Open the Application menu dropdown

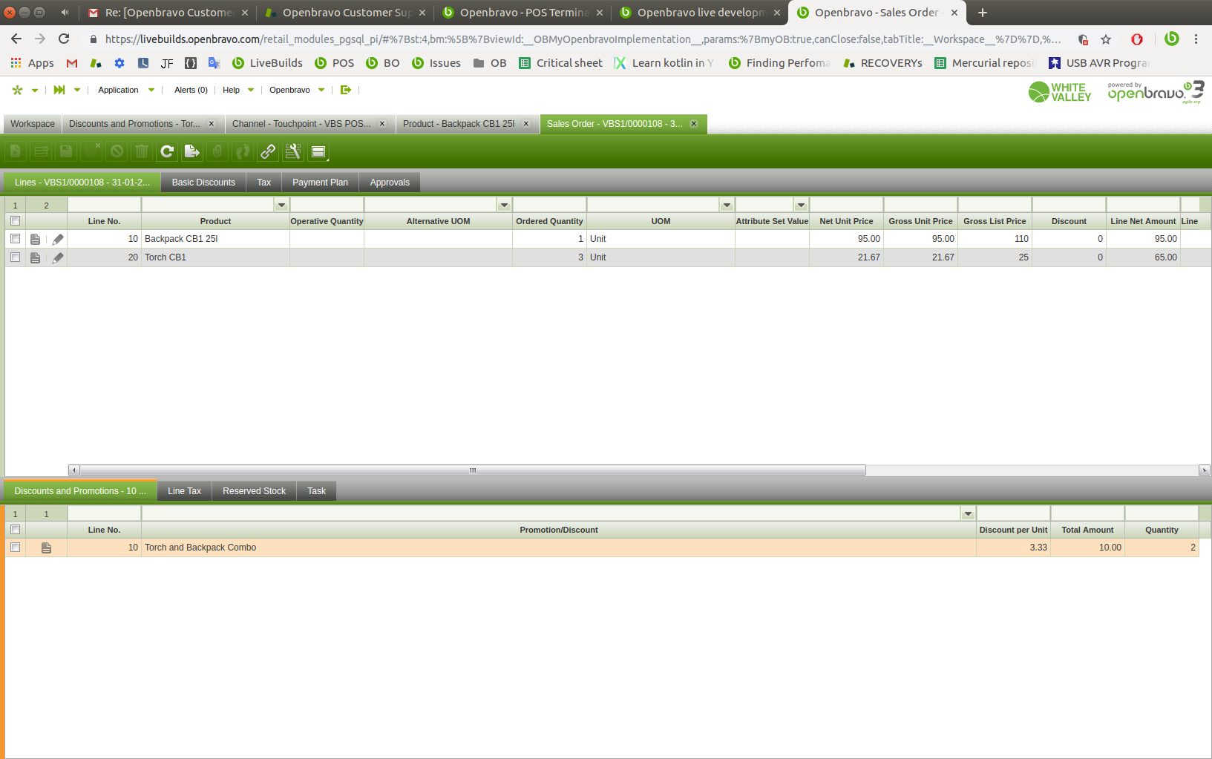tap(126, 90)
